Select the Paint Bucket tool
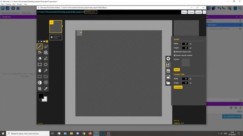Image resolution: width=243 pixels, height=136 pixels. coord(39,53)
